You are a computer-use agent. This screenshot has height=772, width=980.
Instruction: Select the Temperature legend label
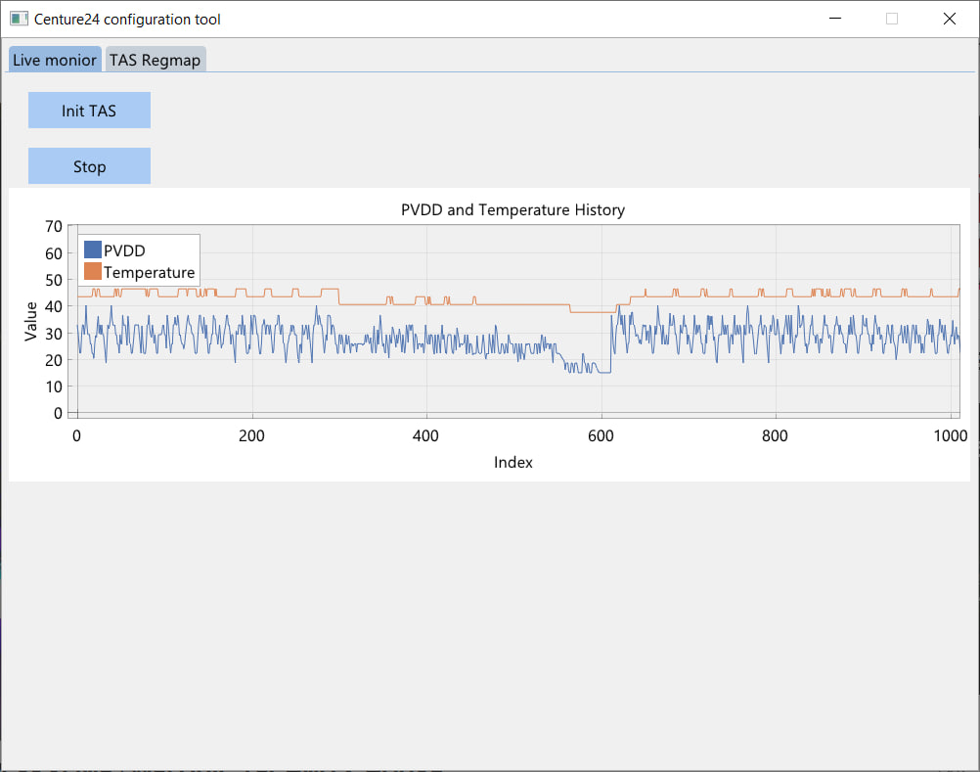[x=150, y=273]
